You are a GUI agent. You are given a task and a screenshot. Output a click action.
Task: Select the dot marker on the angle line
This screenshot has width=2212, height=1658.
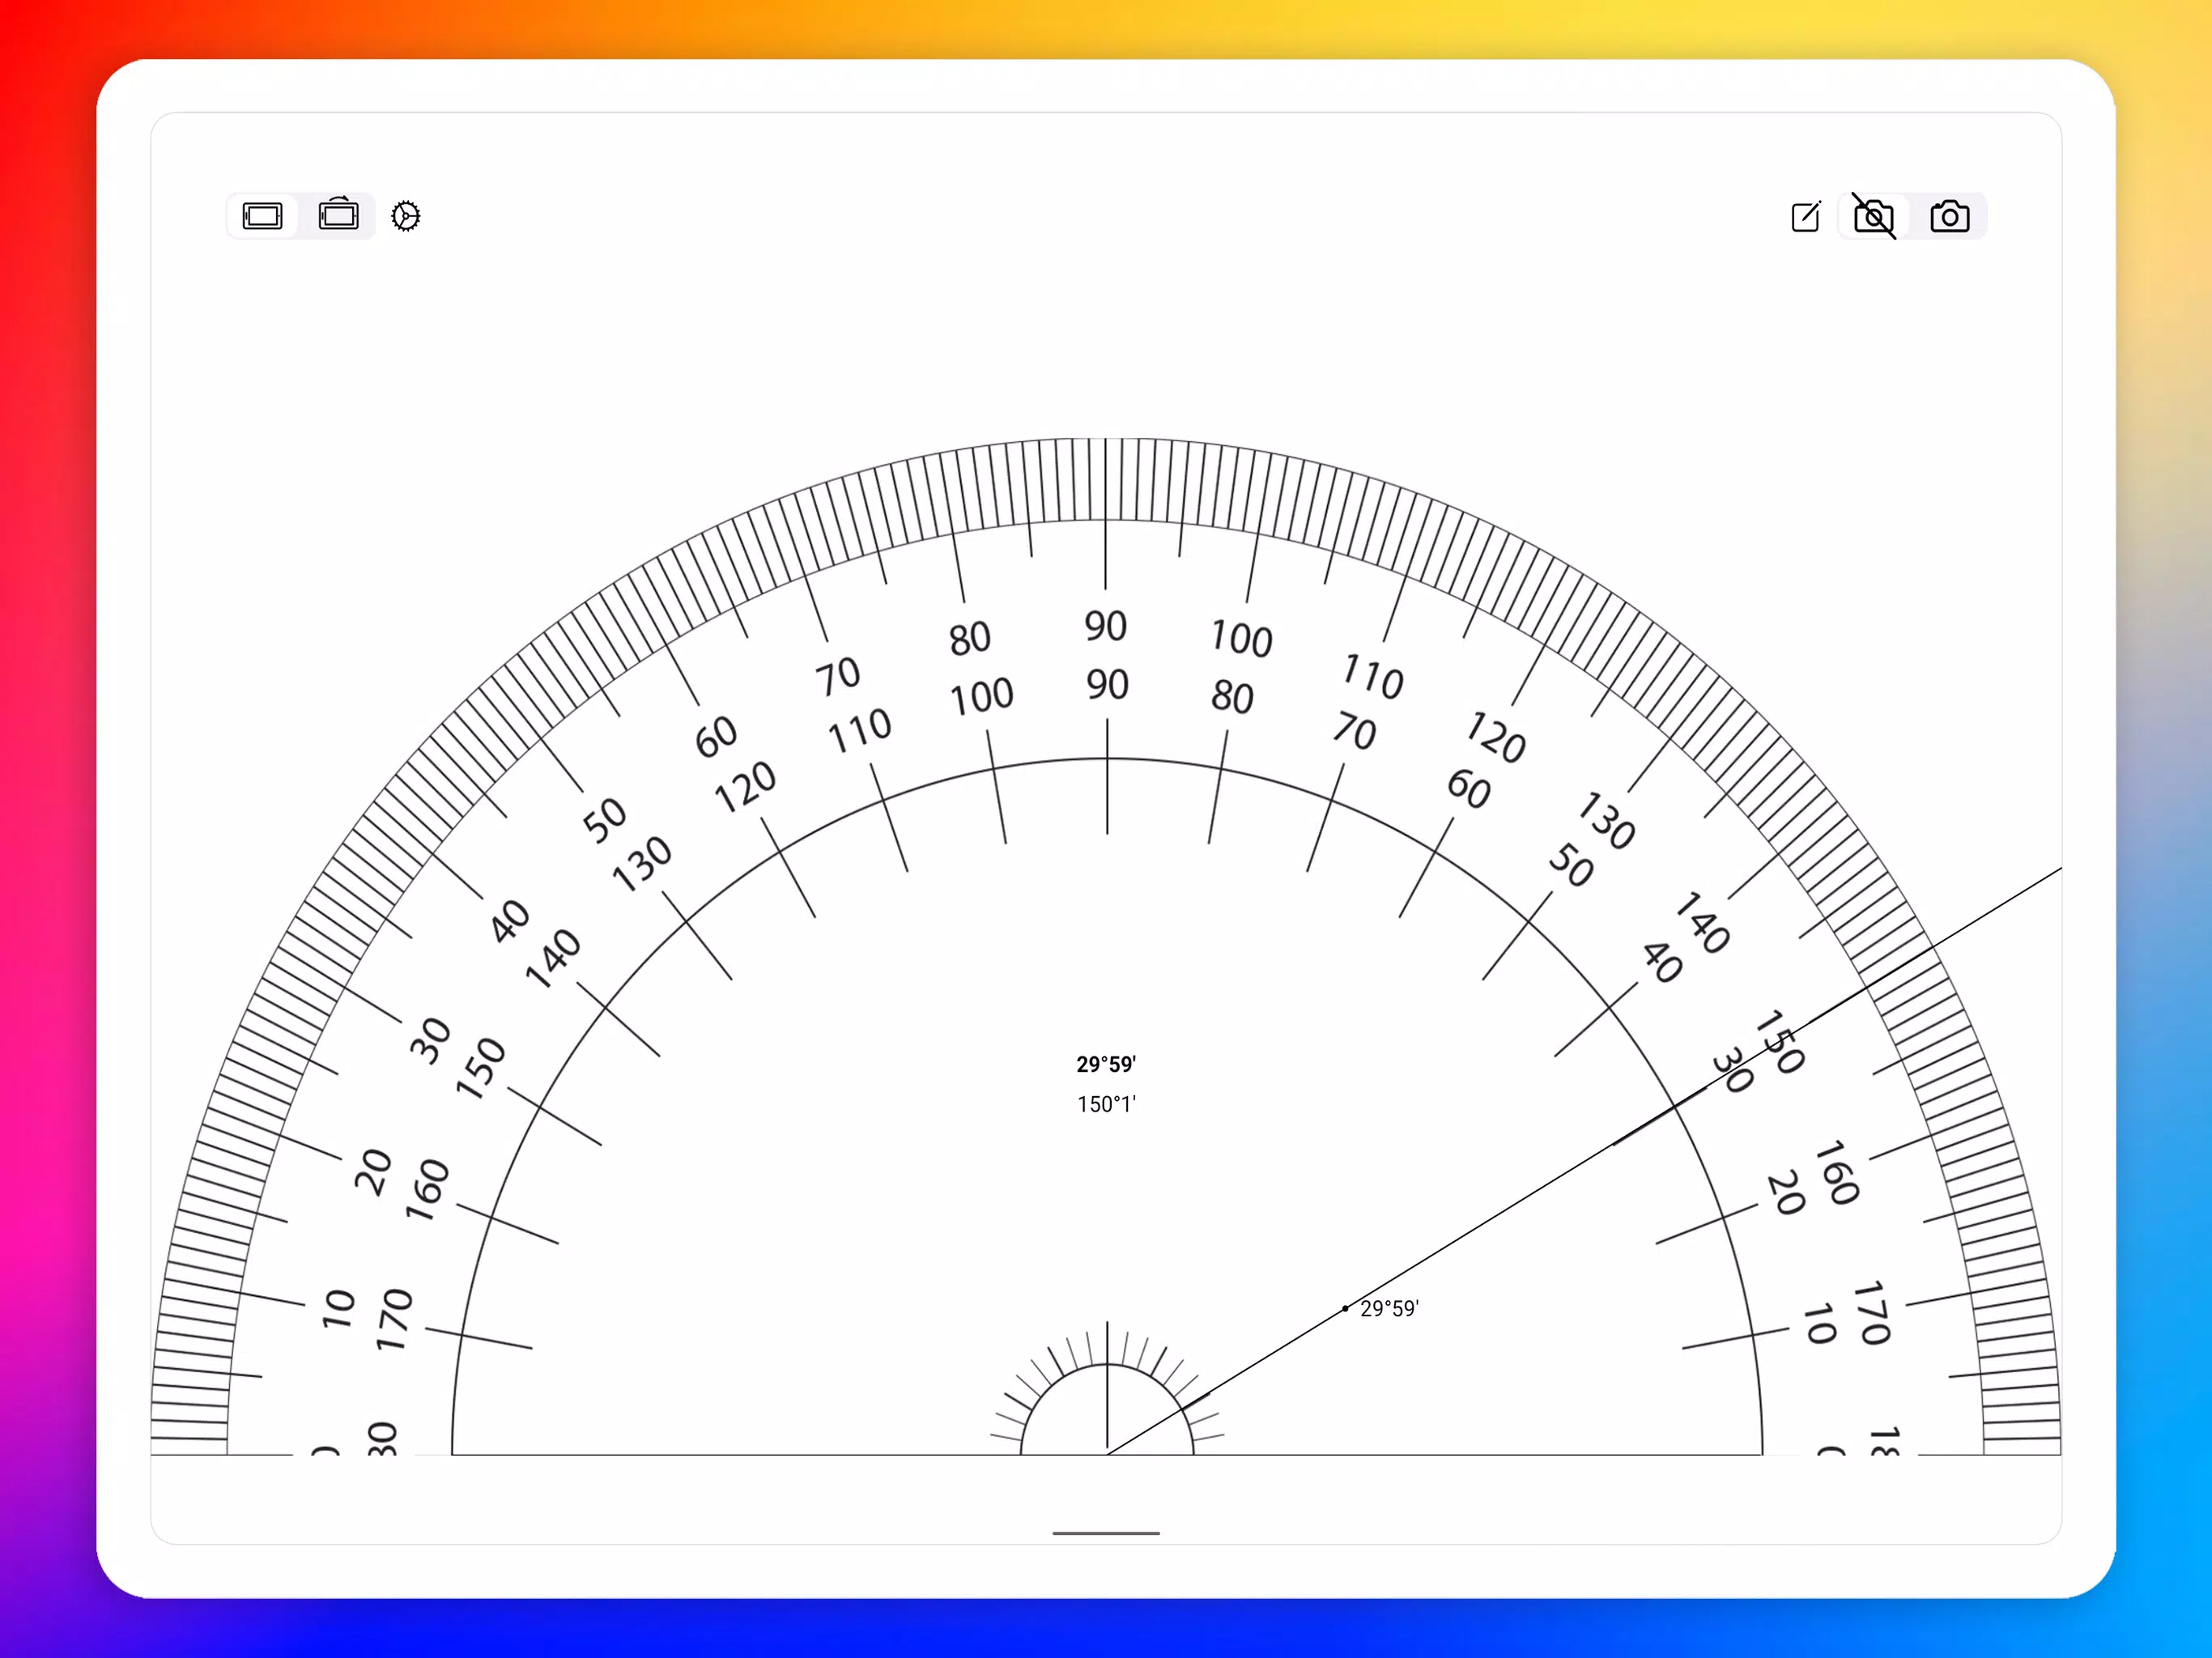click(1345, 1308)
